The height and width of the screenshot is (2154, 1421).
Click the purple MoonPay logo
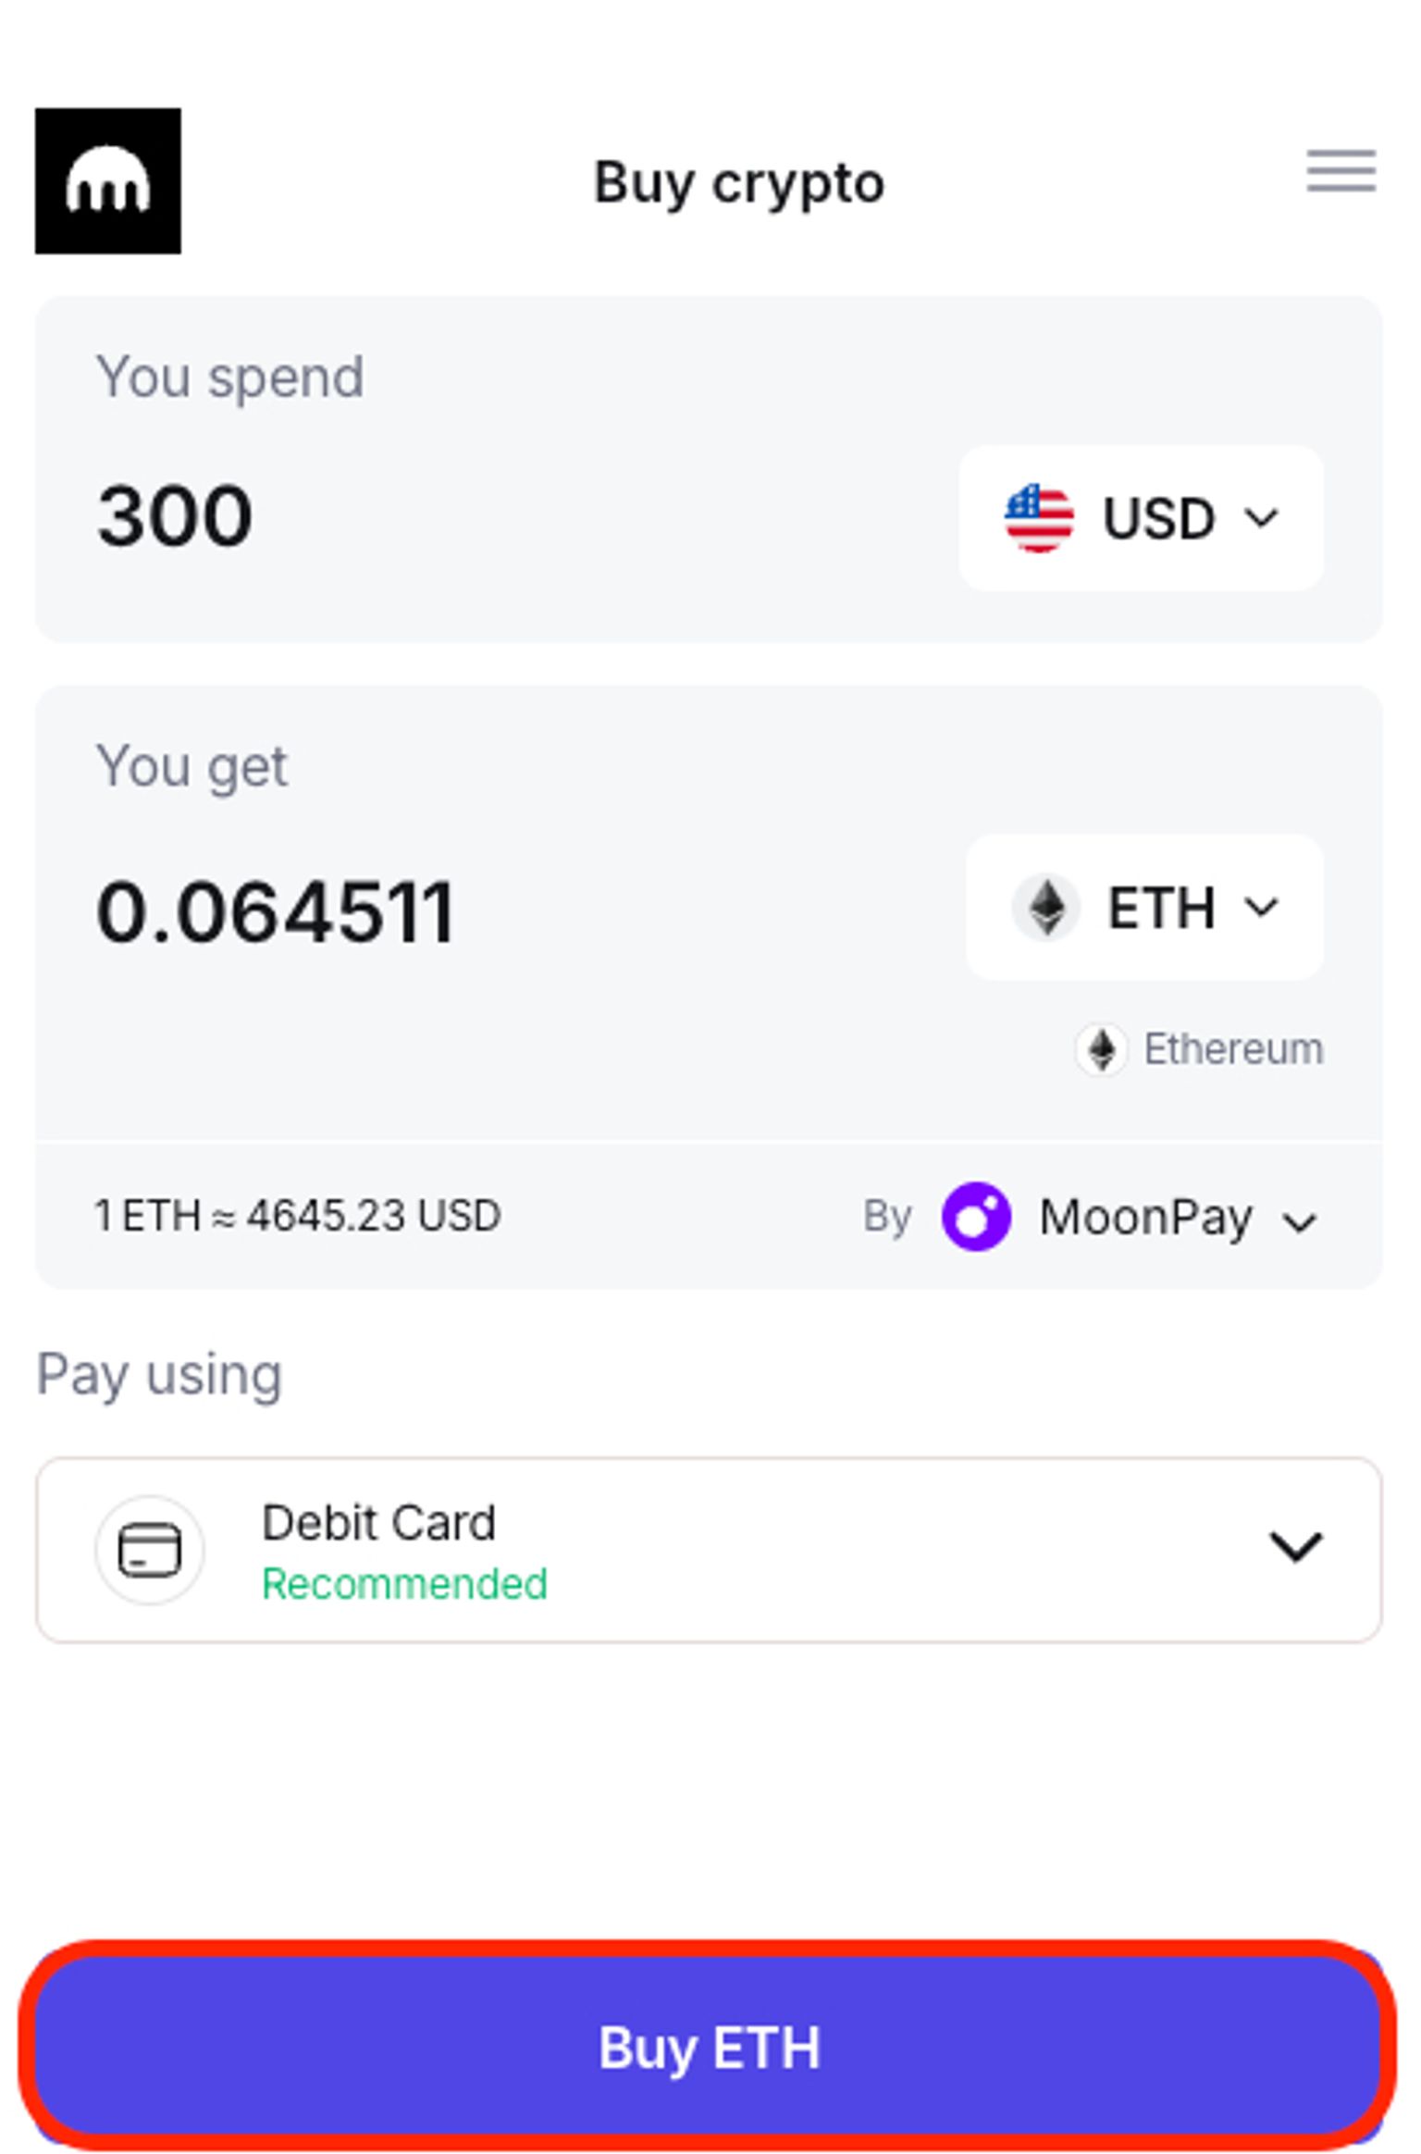coord(976,1216)
